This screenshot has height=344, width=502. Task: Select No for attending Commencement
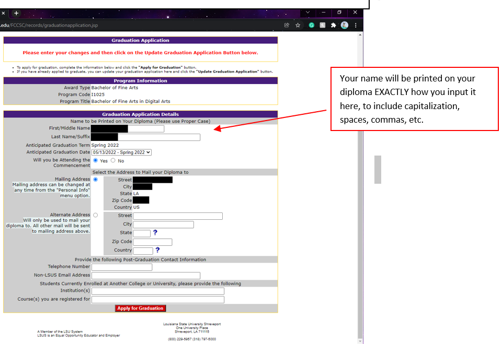coord(113,160)
